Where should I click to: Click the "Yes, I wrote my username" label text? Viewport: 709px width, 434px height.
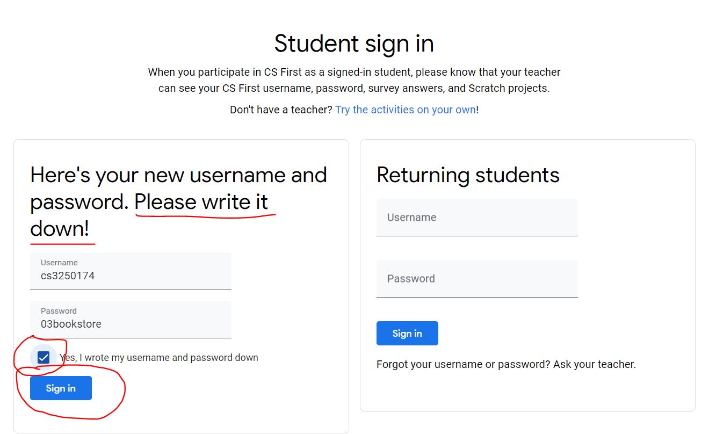click(x=159, y=358)
